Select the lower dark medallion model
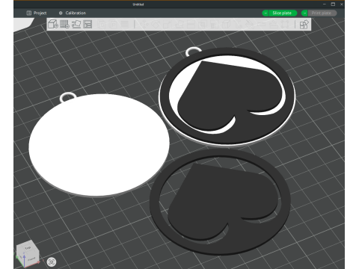This screenshot has width=359, height=269. click(221, 202)
